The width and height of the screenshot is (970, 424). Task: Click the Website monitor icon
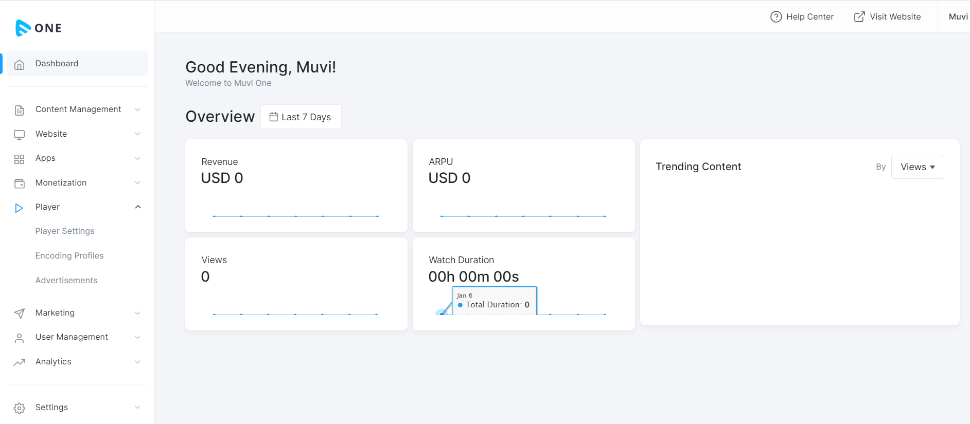[19, 134]
